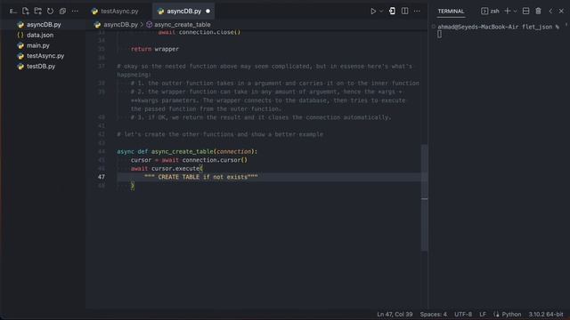The height and width of the screenshot is (320, 570).
Task: Open testDB.py in the Explorer tree
Action: [41, 67]
